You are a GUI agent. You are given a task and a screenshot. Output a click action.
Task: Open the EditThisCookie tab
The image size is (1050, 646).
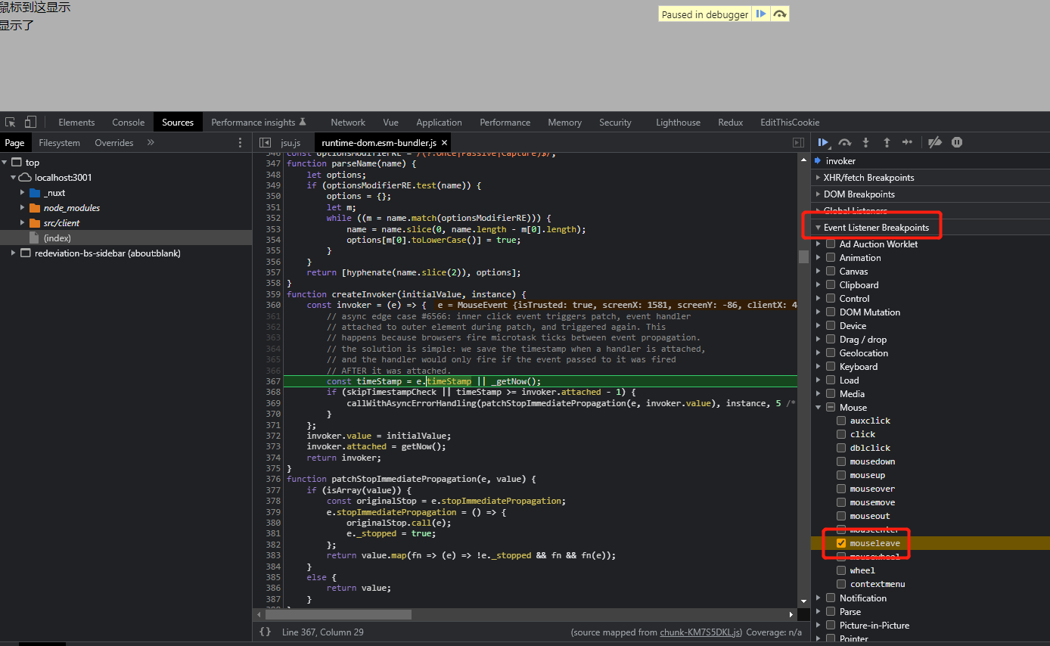coord(790,122)
